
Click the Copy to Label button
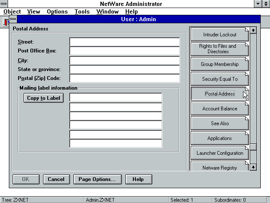(x=43, y=98)
